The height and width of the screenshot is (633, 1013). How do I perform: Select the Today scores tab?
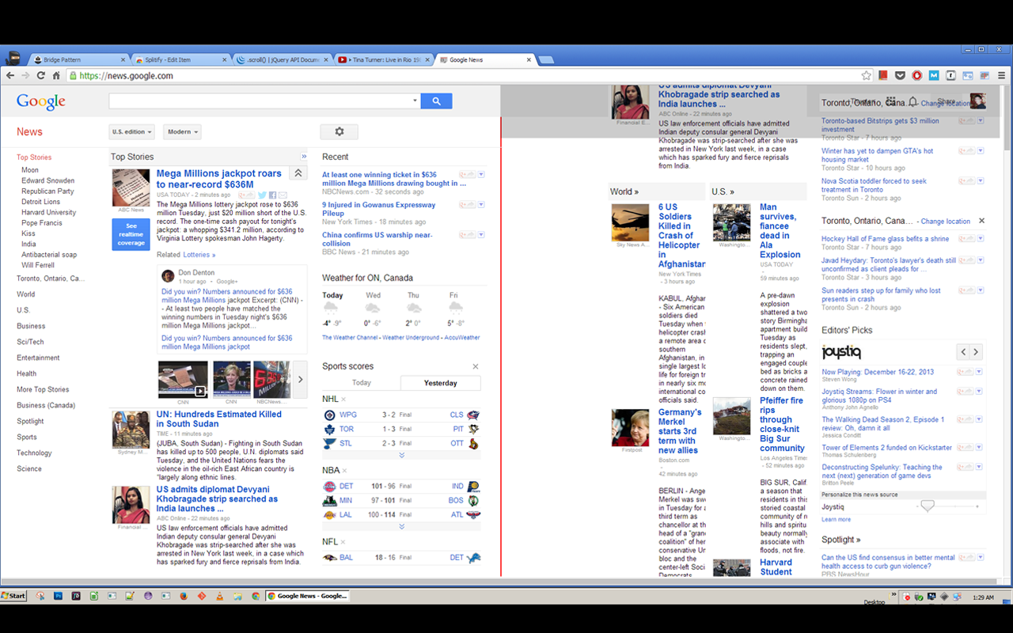pos(361,383)
